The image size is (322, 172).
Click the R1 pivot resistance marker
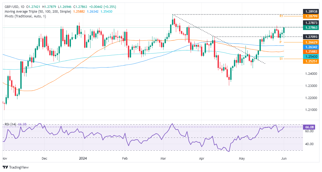(282, 16)
